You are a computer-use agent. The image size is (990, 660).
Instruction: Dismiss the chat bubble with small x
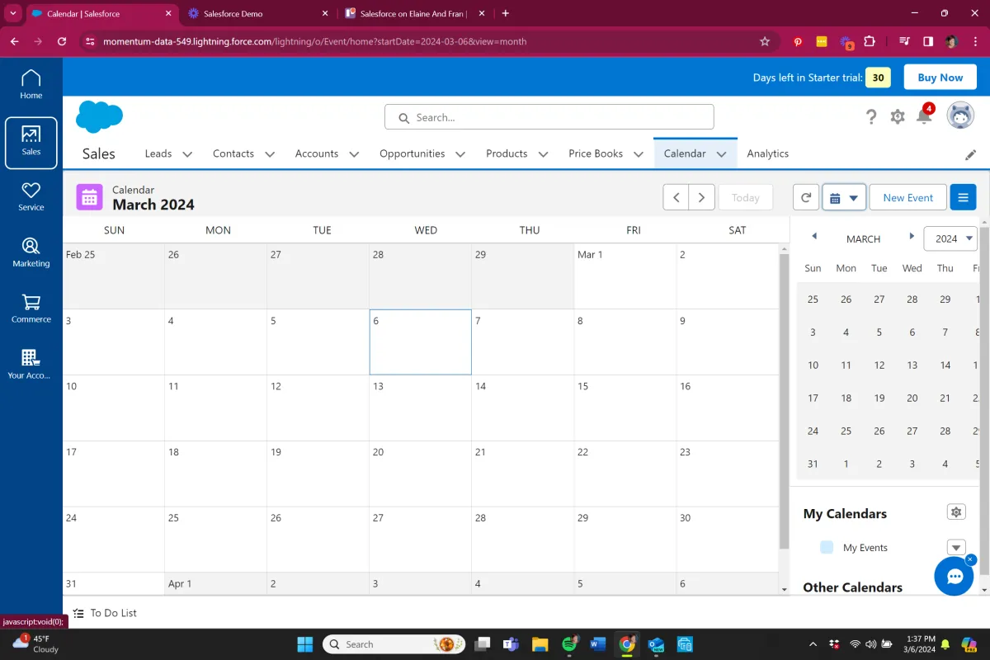pos(970,559)
